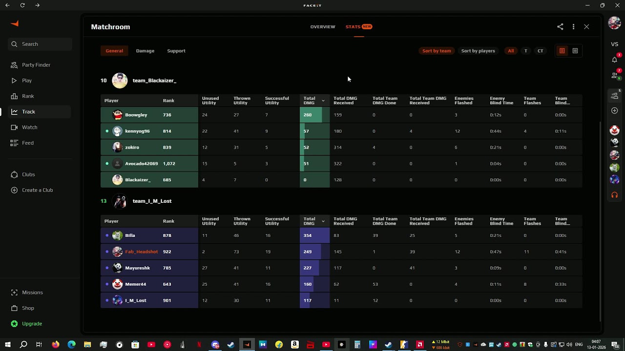The height and width of the screenshot is (351, 625).
Task: Sort team_Blackaizer_ table by Total DMG
Action: coord(313,100)
